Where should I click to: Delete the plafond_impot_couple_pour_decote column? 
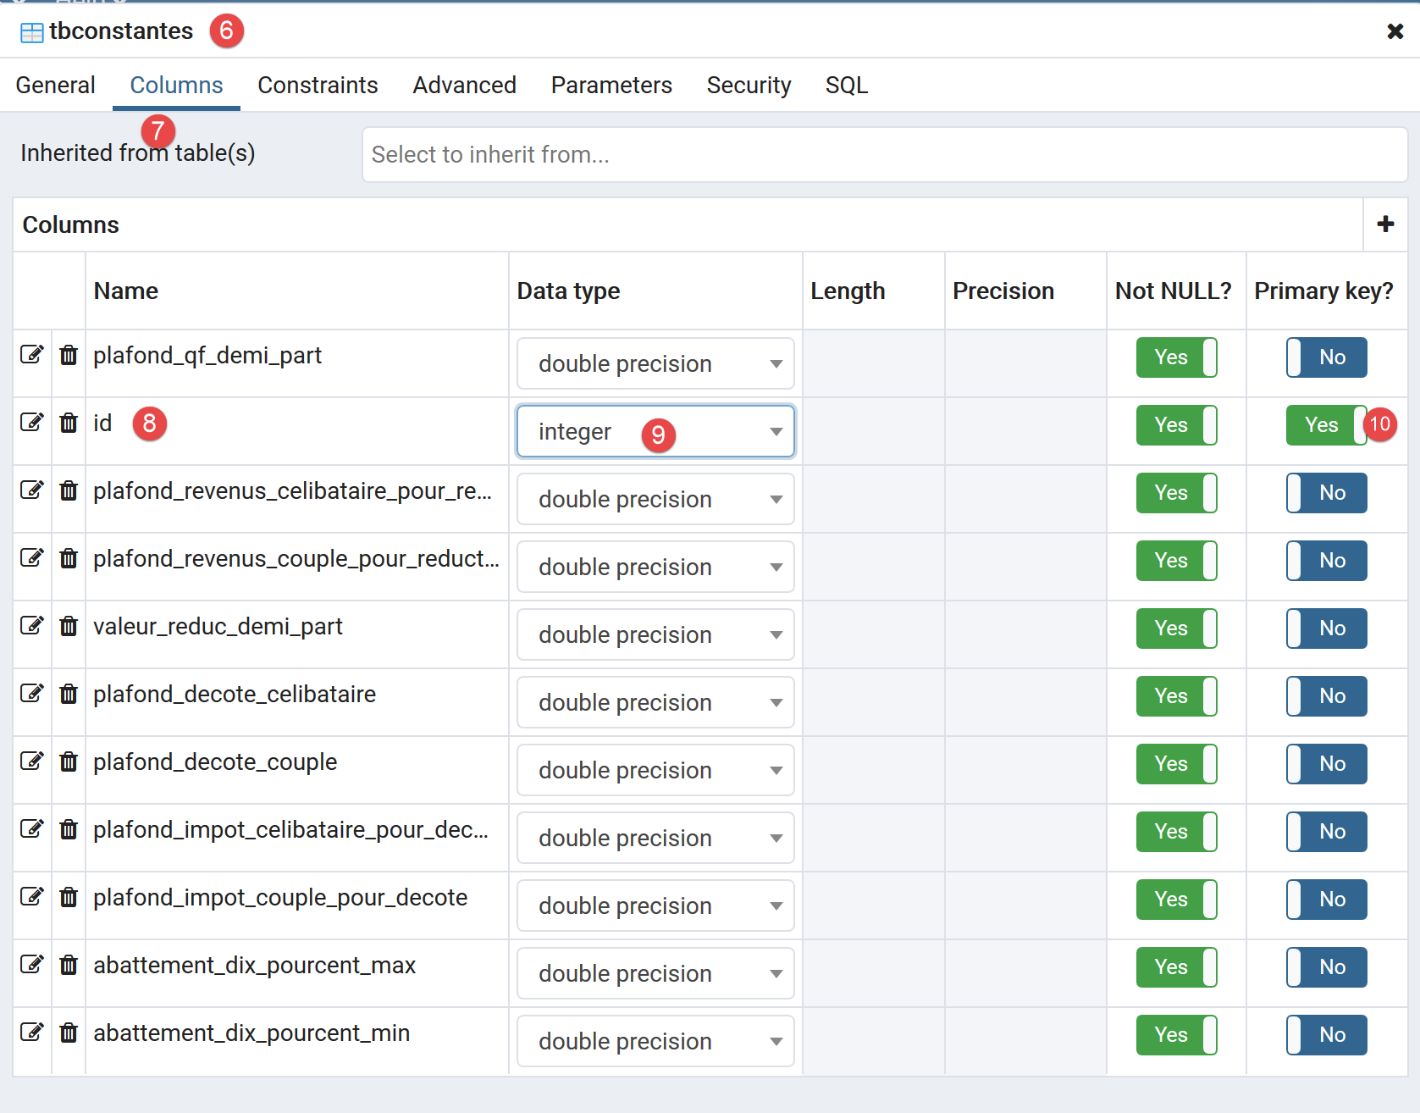[x=69, y=897]
